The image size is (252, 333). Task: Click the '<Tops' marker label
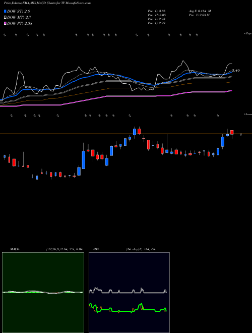pyautogui.click(x=248, y=34)
